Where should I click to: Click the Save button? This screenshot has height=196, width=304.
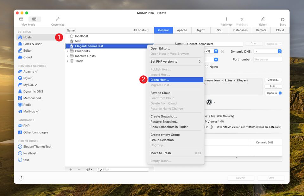271,178
